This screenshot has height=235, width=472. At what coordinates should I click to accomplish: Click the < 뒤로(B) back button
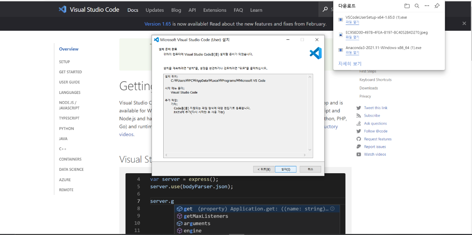point(264,169)
